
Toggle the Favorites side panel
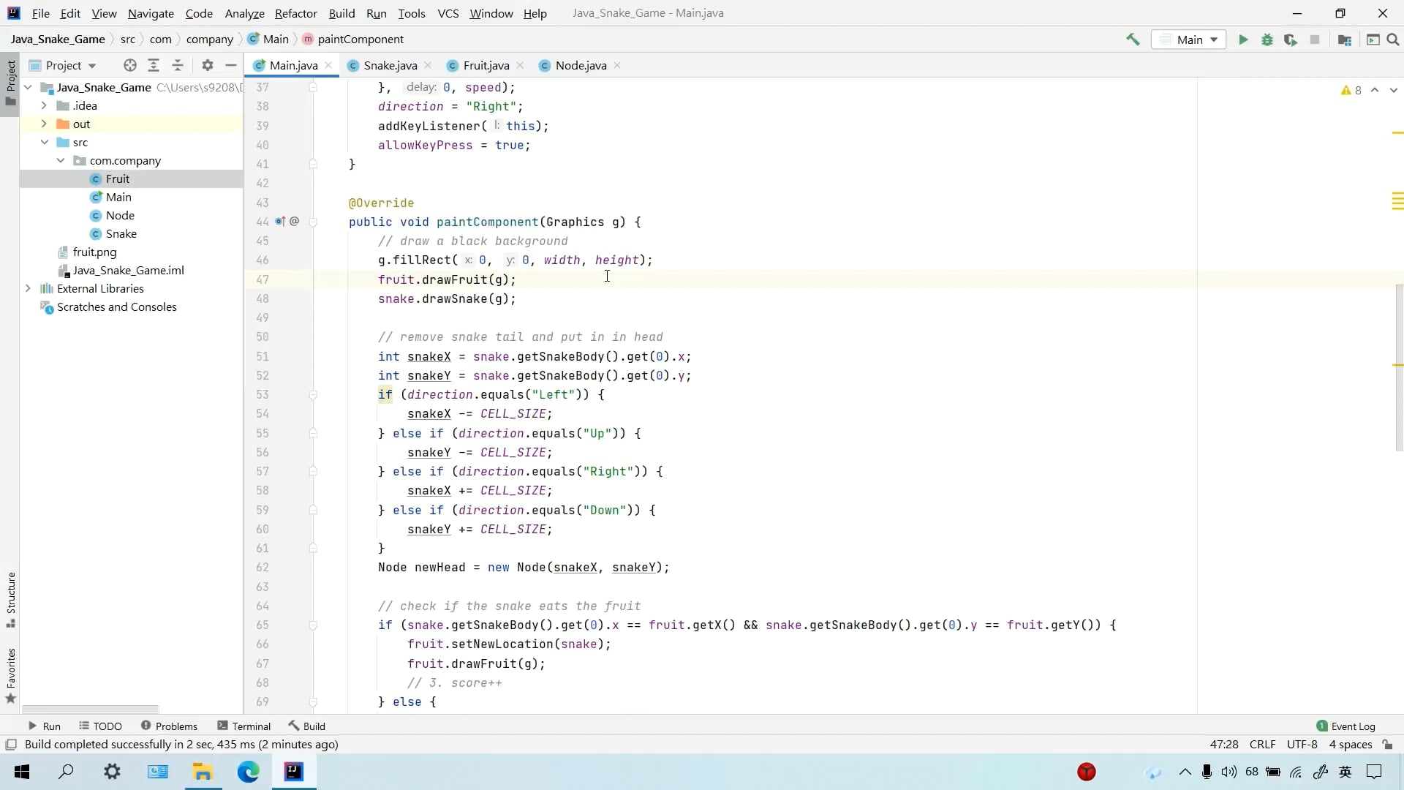point(11,674)
